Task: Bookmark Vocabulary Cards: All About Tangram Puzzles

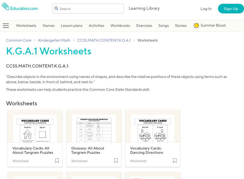Action: (x=57, y=161)
